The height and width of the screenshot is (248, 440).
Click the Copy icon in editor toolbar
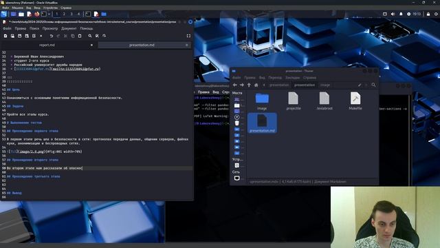coord(73,36)
